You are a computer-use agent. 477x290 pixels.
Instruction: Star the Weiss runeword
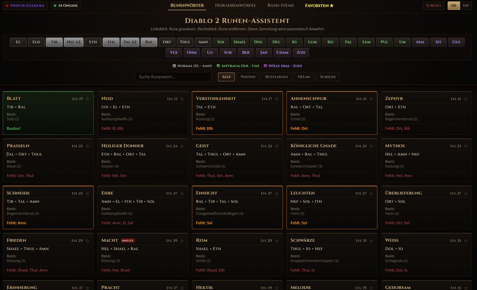[x=465, y=240]
